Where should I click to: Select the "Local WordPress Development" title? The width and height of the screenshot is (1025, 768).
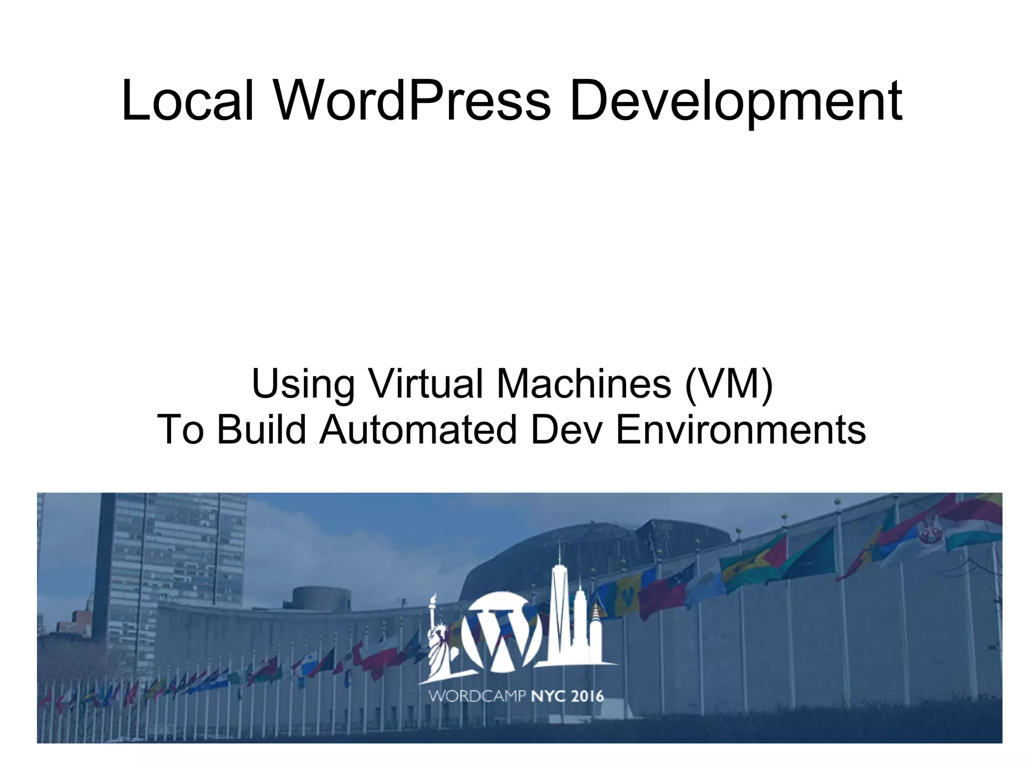click(511, 101)
